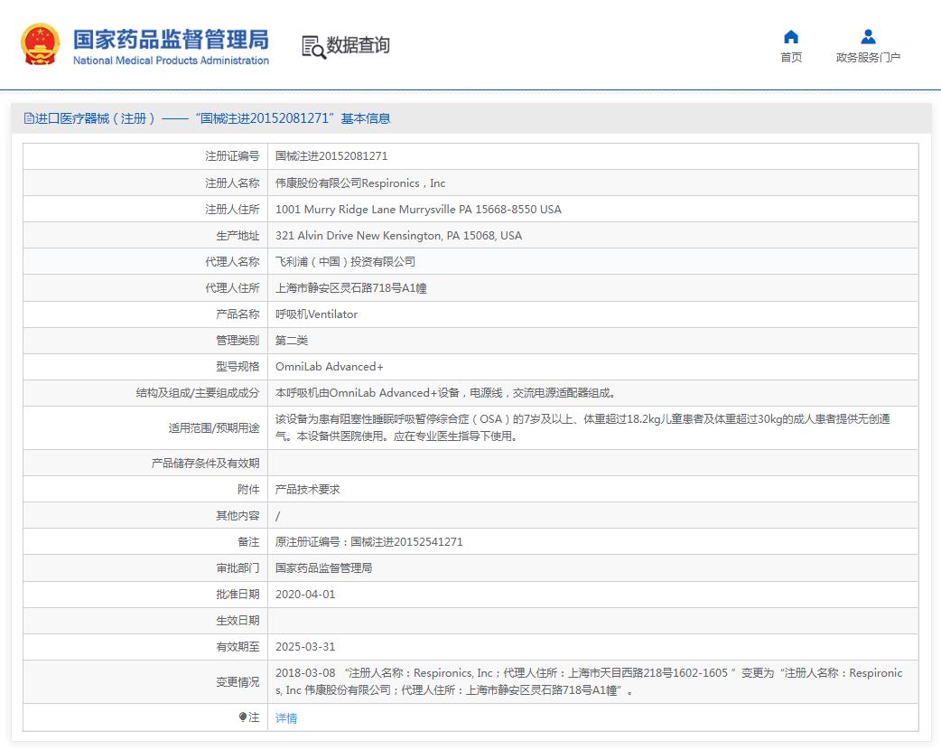Viewport: 941px width, 750px height.
Task: Open the 首页 home icon
Action: coord(791,37)
